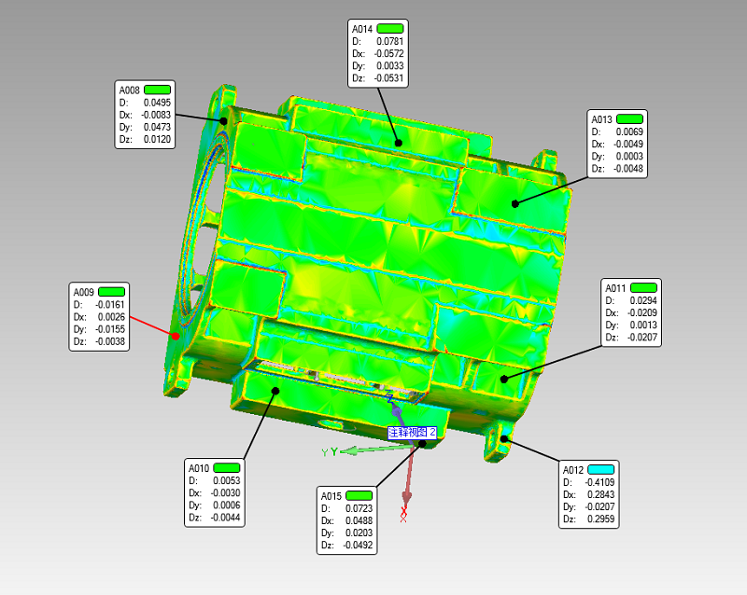The image size is (747, 595).
Task: Select the A008 measurement point on the flange
Action: click(x=224, y=120)
